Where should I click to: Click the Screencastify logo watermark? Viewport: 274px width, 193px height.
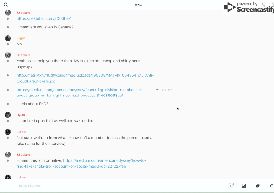point(248,7)
